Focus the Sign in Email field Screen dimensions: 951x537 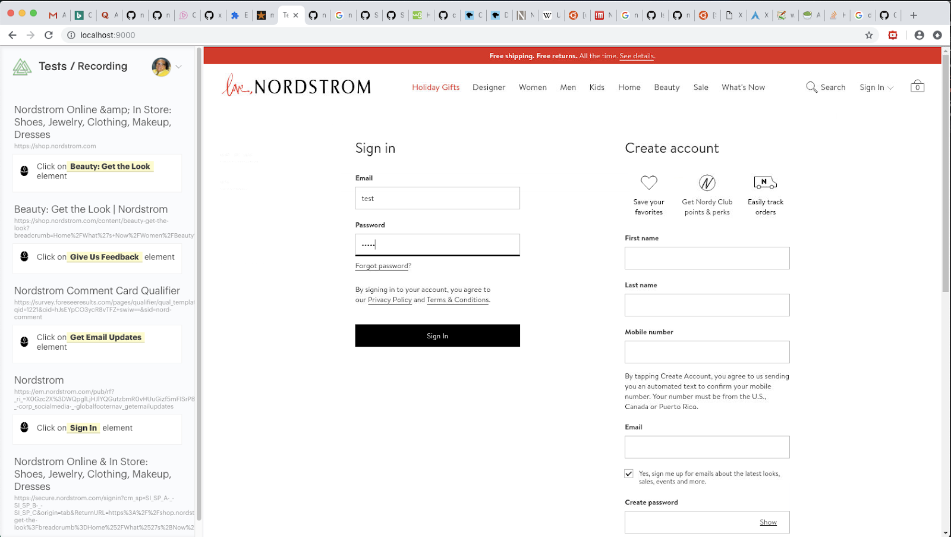click(x=437, y=198)
